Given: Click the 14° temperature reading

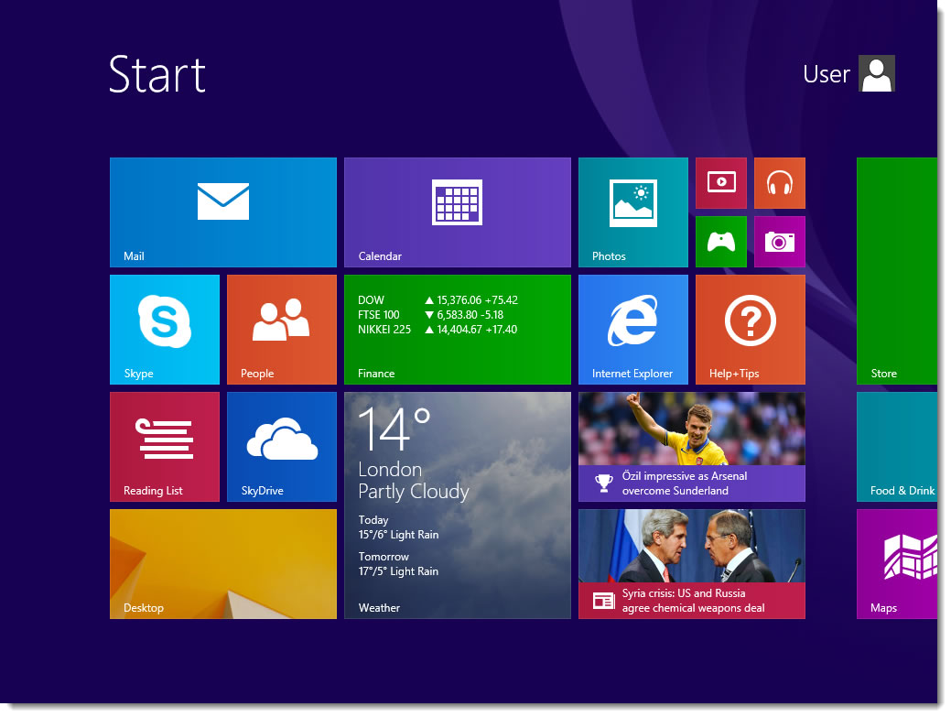Looking at the screenshot, I should pos(394,429).
